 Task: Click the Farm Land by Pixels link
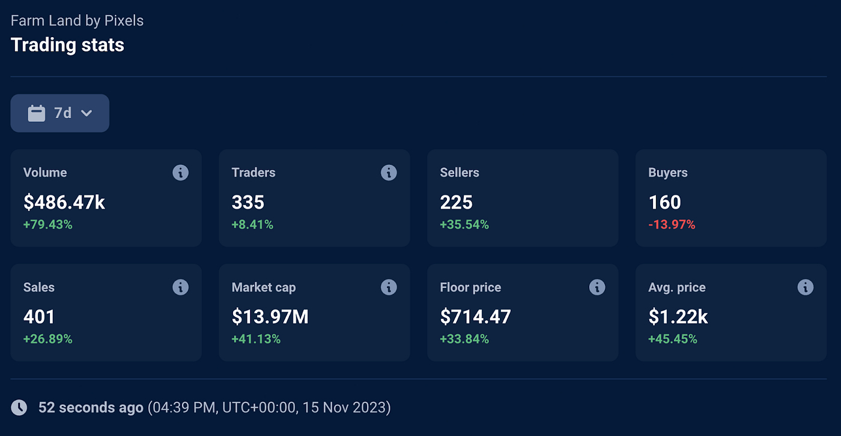[77, 20]
